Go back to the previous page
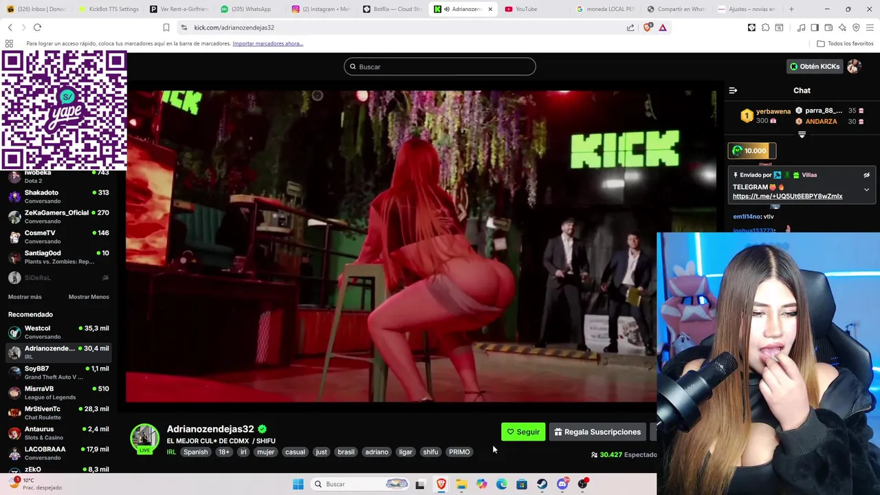The width and height of the screenshot is (880, 495). [10, 27]
